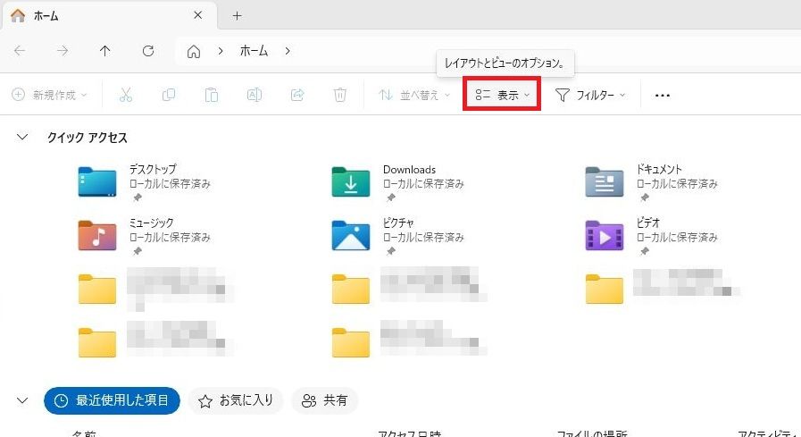Open the フィルター filter dropdown
Image resolution: width=801 pixels, height=437 pixels.
tap(590, 95)
